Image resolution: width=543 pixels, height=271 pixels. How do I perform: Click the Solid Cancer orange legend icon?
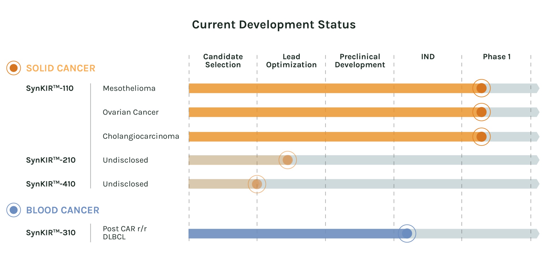click(x=14, y=68)
